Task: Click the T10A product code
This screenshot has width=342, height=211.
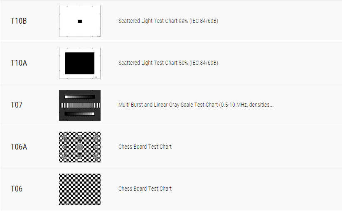Action: pos(19,63)
